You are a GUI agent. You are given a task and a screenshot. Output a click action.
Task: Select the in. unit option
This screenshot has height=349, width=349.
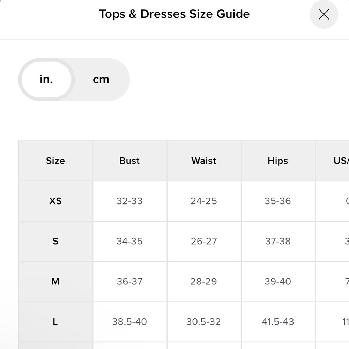[x=46, y=80]
